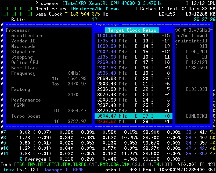Click the #9 CPU row label
Viewport: 216px width, 173px height.
click(3, 143)
